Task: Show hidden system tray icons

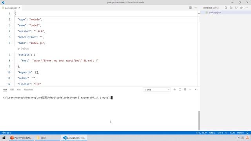Action: pyautogui.click(x=238, y=137)
